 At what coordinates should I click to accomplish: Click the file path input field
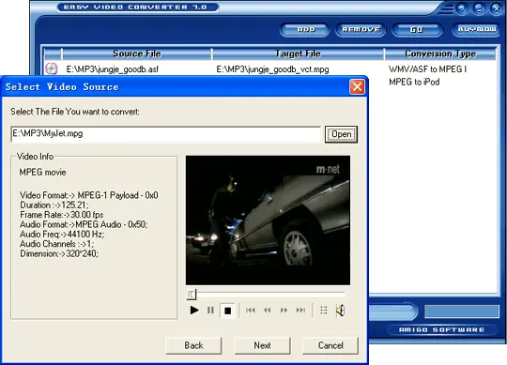pyautogui.click(x=165, y=134)
